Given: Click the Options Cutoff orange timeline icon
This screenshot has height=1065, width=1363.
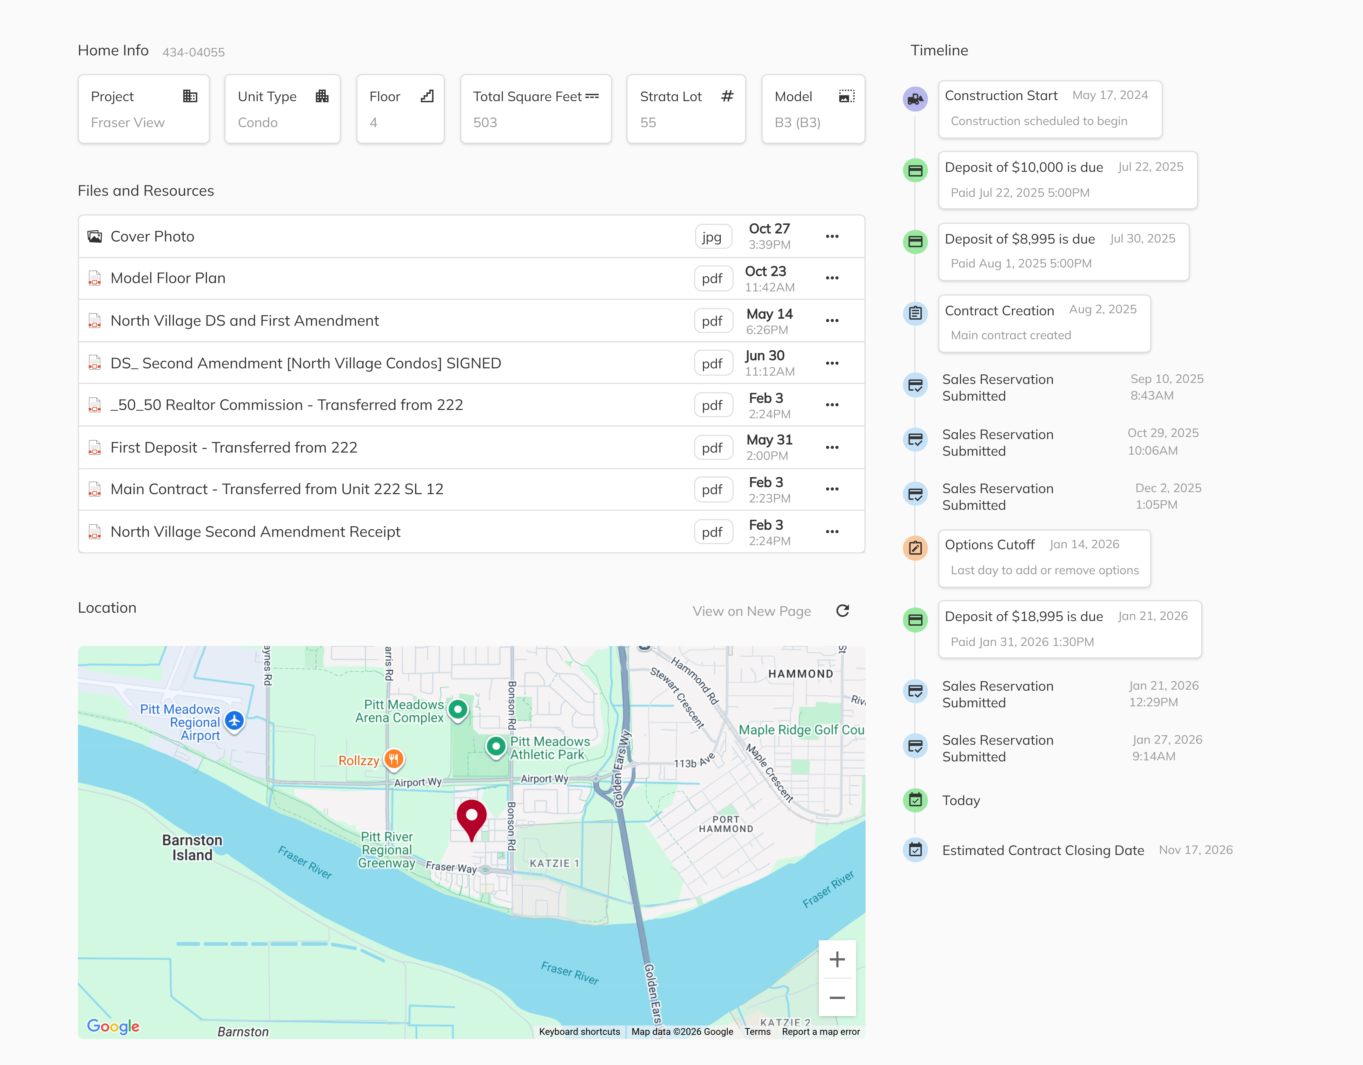Looking at the screenshot, I should click(x=915, y=548).
